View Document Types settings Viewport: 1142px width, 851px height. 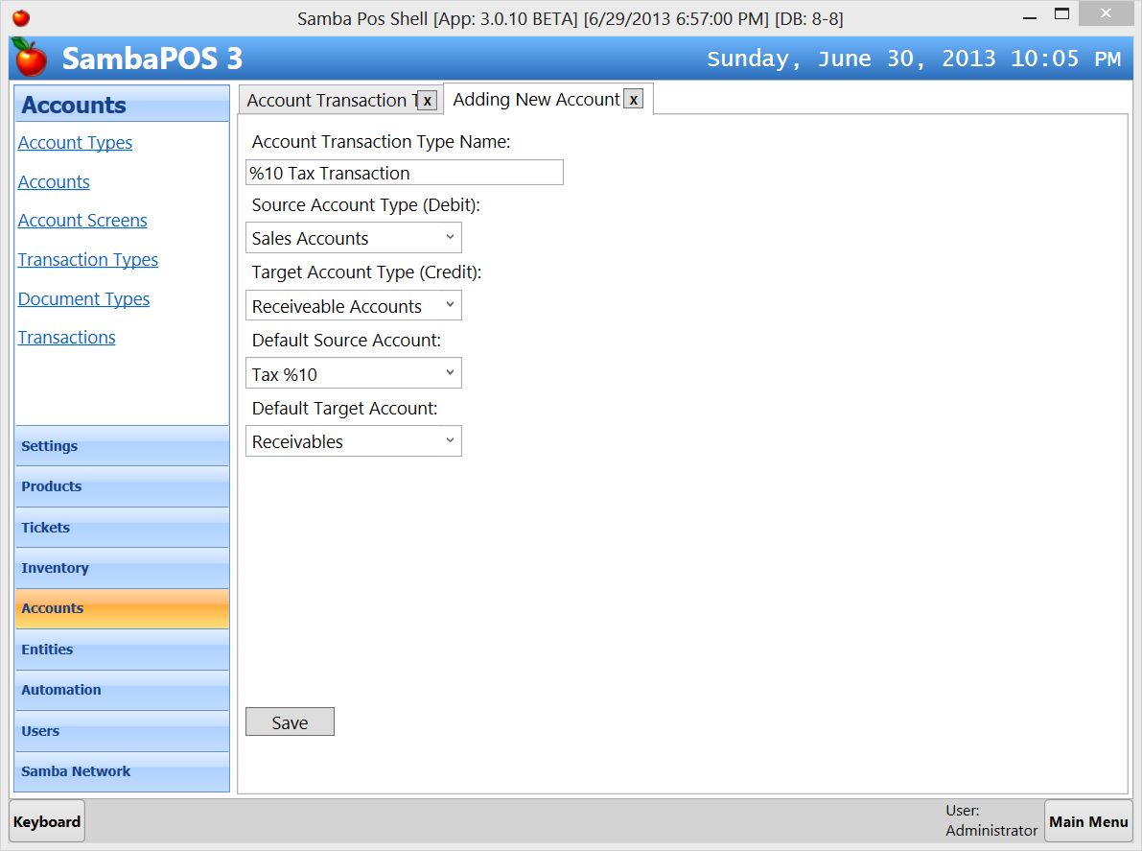[x=83, y=298]
